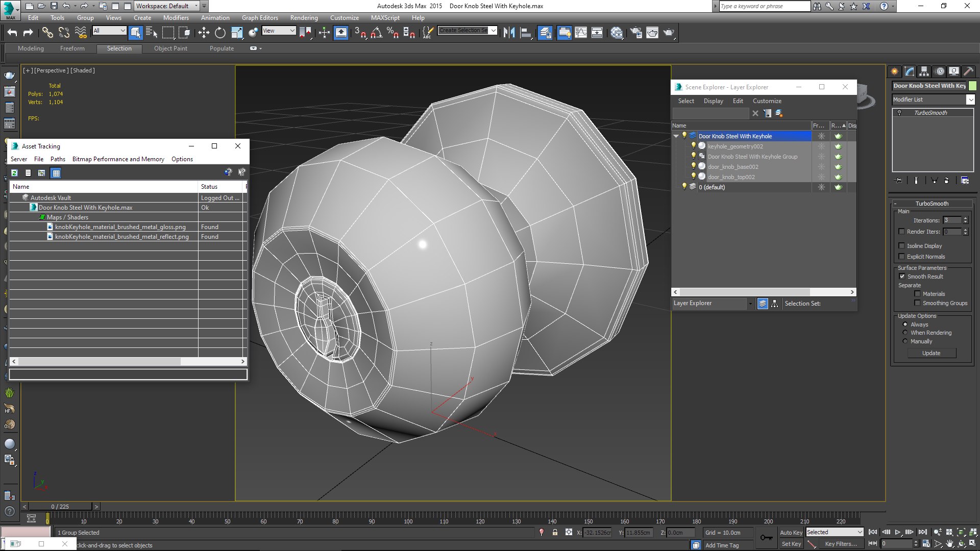The height and width of the screenshot is (551, 980).
Task: Click the TurboSmooth Update button
Action: (932, 353)
